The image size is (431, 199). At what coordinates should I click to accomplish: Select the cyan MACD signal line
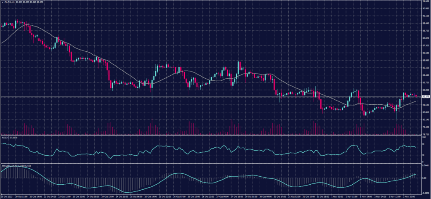click(177, 174)
